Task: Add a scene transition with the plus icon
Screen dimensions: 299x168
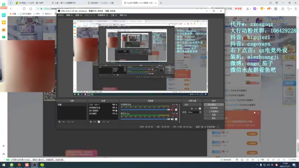Action: click(192, 109)
